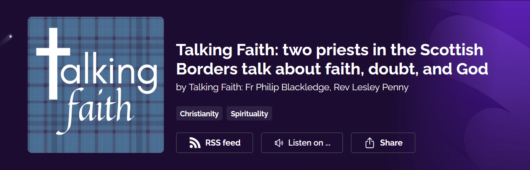Click the RSS symbol icon
Image resolution: width=530 pixels, height=170 pixels.
(196, 143)
